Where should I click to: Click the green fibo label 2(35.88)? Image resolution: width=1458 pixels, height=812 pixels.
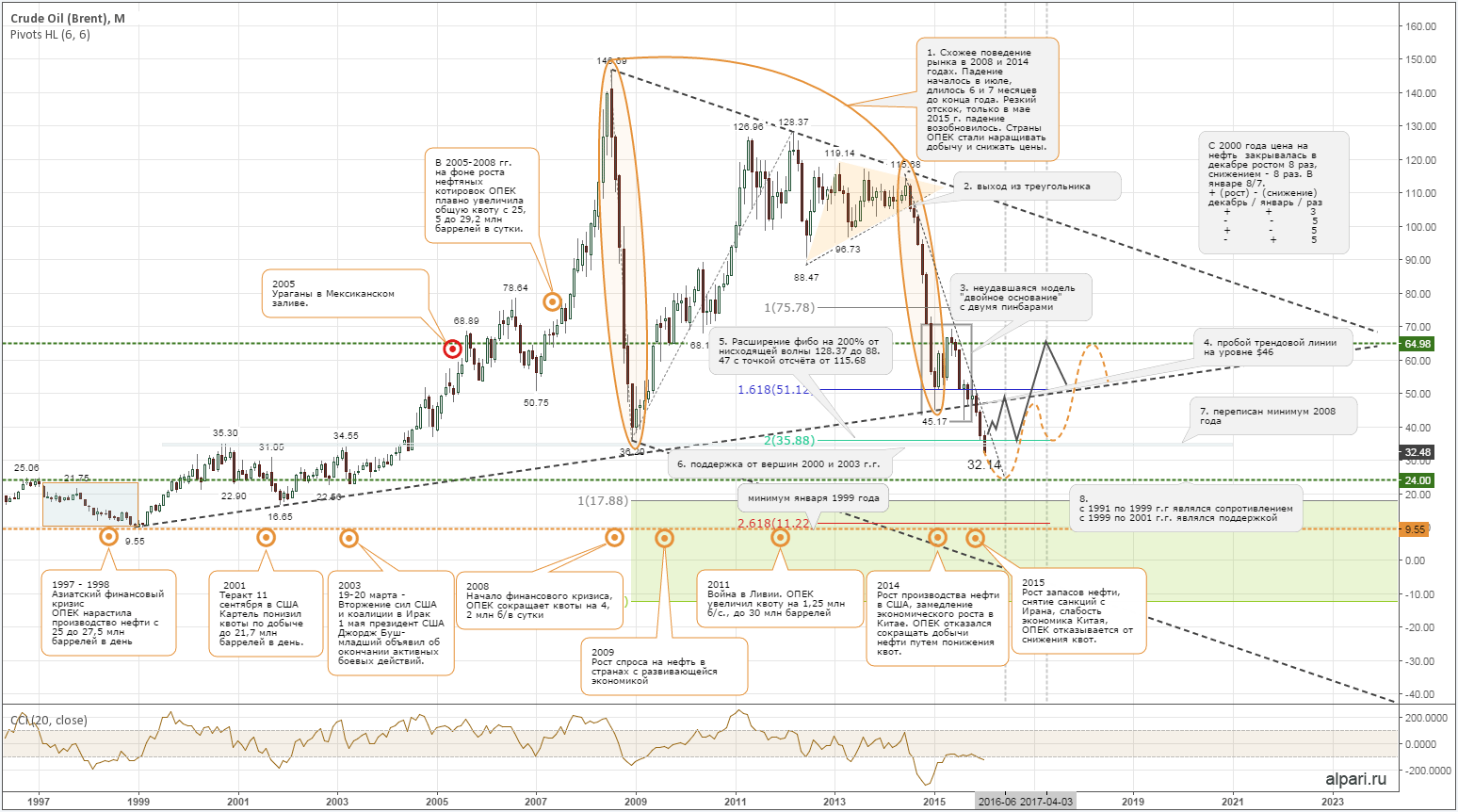click(x=789, y=440)
